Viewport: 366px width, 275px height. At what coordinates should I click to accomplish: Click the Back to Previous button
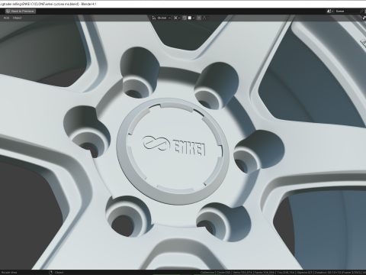tap(21, 11)
